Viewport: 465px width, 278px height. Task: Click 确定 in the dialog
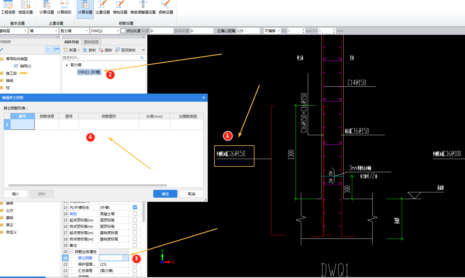165,194
